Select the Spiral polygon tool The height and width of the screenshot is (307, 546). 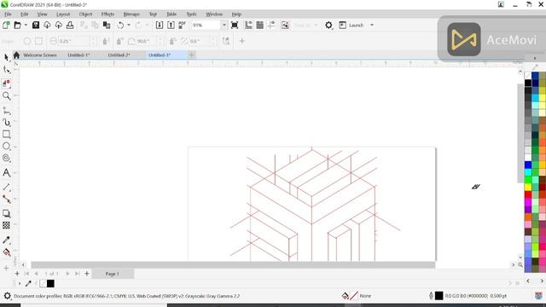[x=6, y=158]
